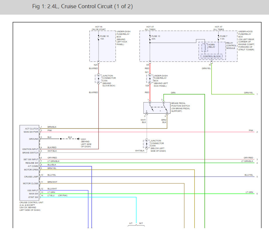This screenshot has height=236, width=269.
Task: Click the PNK wire label at right
Action: [251, 131]
